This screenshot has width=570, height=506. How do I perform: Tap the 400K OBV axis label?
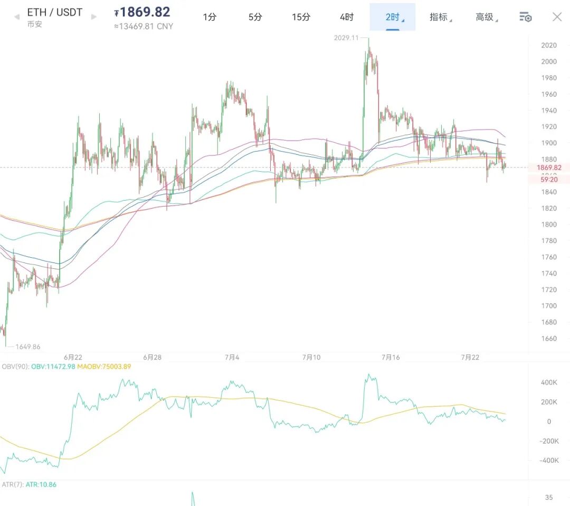(x=549, y=382)
